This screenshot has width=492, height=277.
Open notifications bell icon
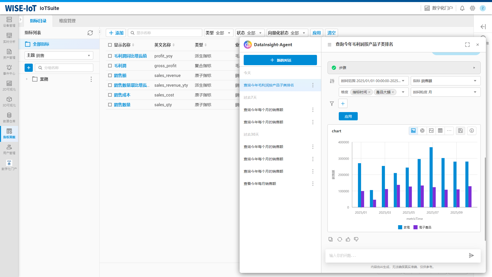coord(462,8)
